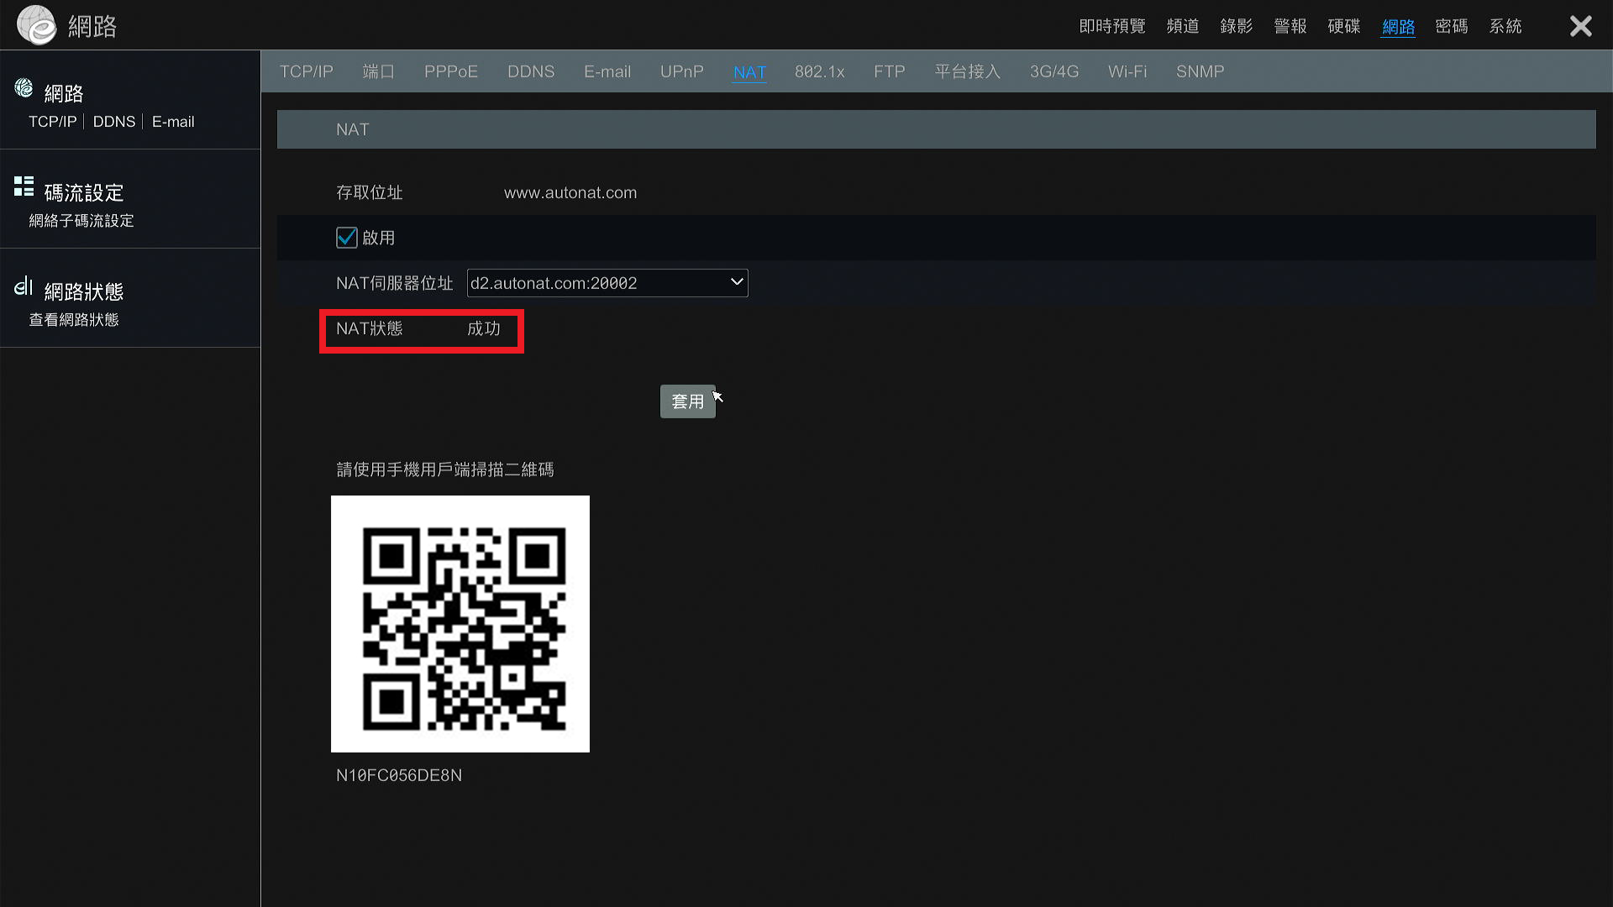
Task: Select the NAT tab
Action: point(749,72)
